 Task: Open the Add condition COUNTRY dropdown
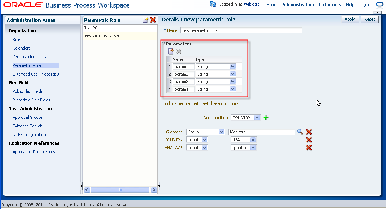tap(257, 118)
